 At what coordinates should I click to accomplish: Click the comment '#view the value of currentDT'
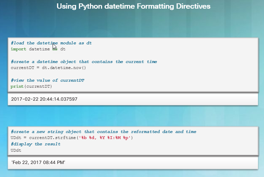coord(47,80)
